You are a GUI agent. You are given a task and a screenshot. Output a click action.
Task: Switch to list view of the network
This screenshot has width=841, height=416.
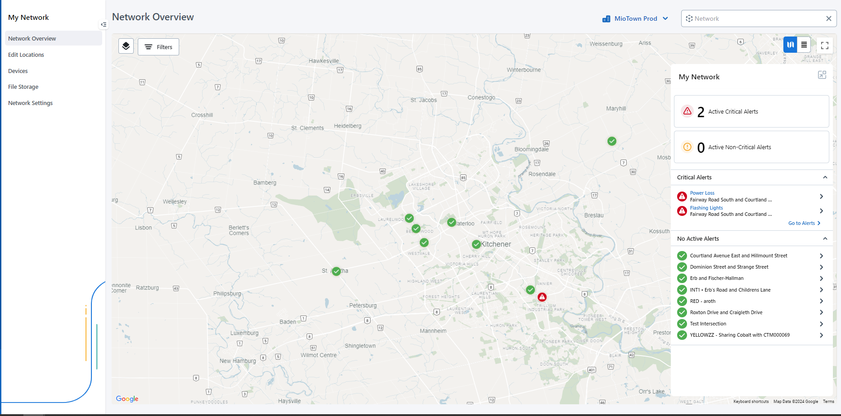point(804,45)
